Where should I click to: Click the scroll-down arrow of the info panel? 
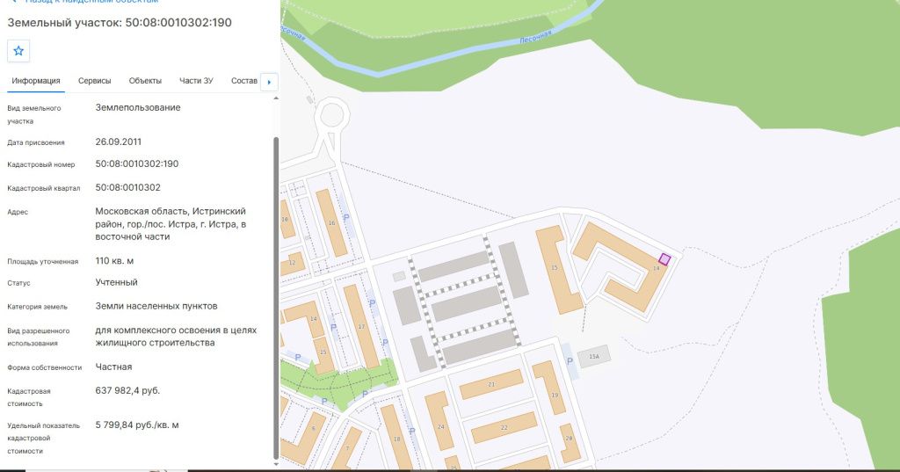tap(276, 464)
